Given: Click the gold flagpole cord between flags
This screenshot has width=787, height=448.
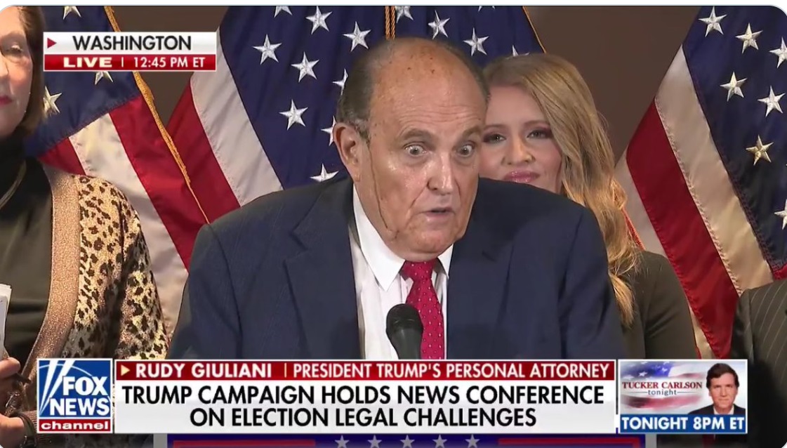Looking at the screenshot, I should [390, 22].
